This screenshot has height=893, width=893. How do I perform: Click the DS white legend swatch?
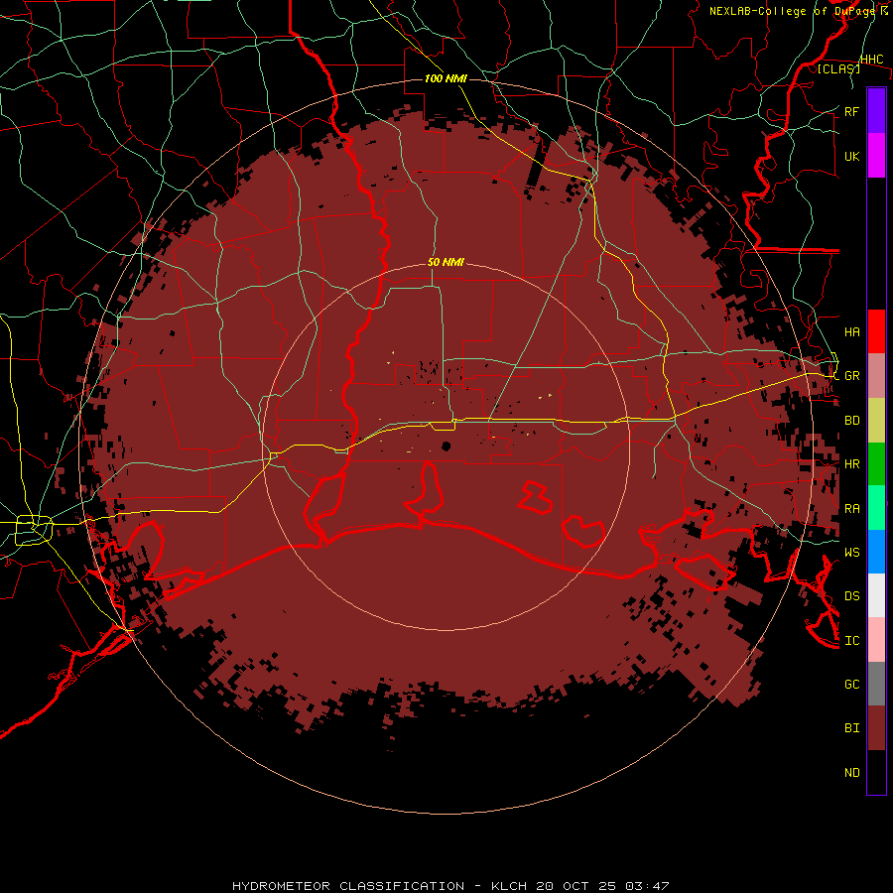coord(876,595)
